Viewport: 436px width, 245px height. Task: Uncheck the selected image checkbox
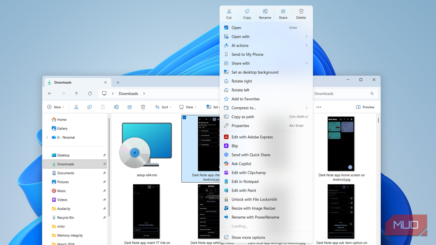[x=184, y=118]
